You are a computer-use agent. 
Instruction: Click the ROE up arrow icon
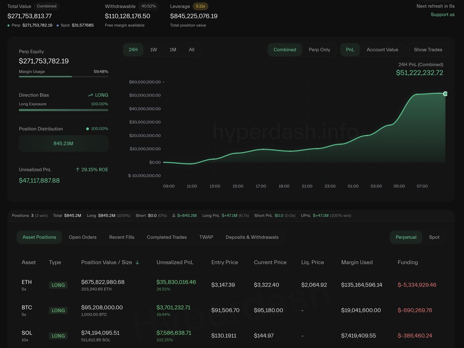[78, 169]
